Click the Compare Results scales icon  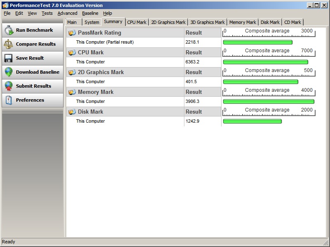[x=8, y=44]
